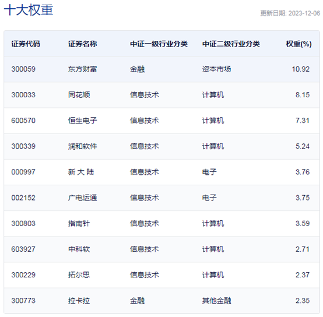Select security code 300339

[x=23, y=146]
